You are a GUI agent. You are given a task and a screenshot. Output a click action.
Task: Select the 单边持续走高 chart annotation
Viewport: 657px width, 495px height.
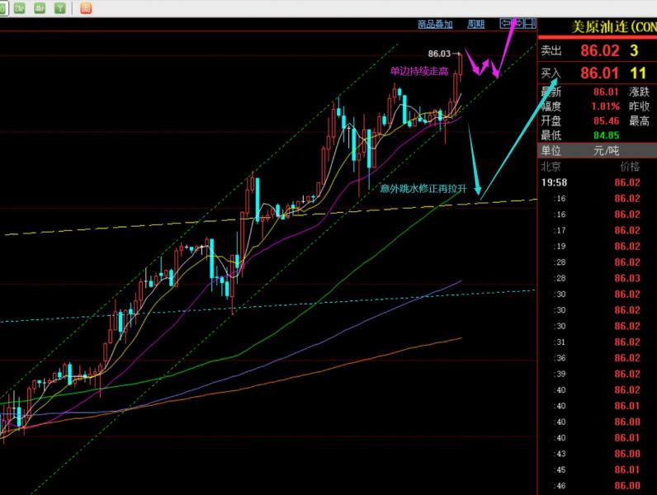click(419, 72)
